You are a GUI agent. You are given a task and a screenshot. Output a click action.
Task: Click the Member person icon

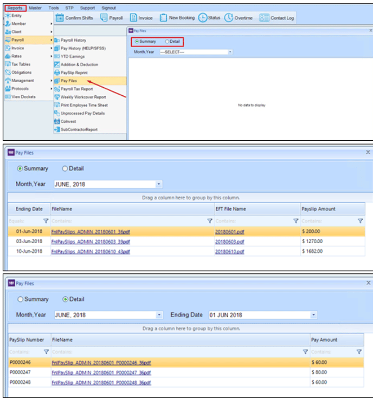8,24
